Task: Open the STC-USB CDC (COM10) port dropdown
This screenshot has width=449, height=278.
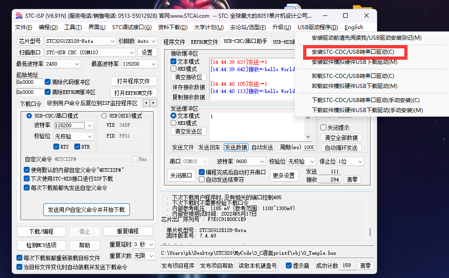Action: [x=131, y=52]
